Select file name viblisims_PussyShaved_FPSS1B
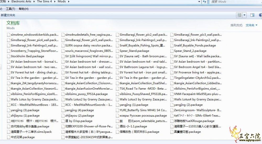 click(x=143, y=94)
